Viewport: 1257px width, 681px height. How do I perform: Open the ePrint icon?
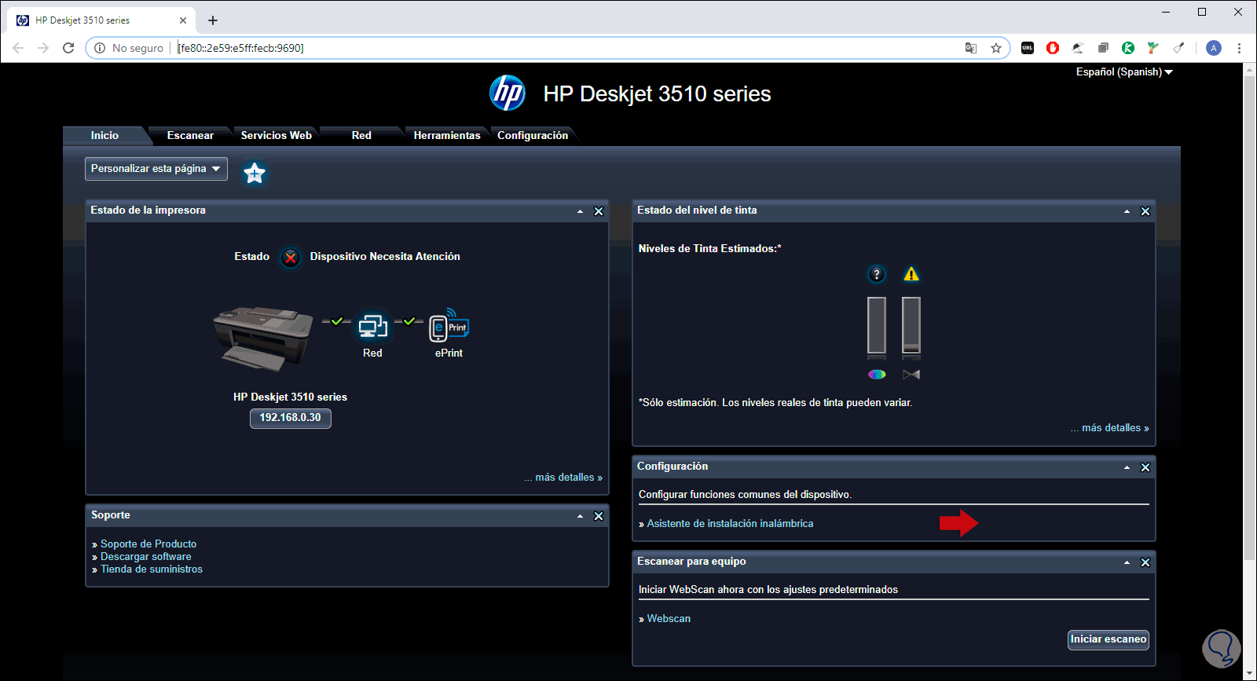tap(449, 325)
